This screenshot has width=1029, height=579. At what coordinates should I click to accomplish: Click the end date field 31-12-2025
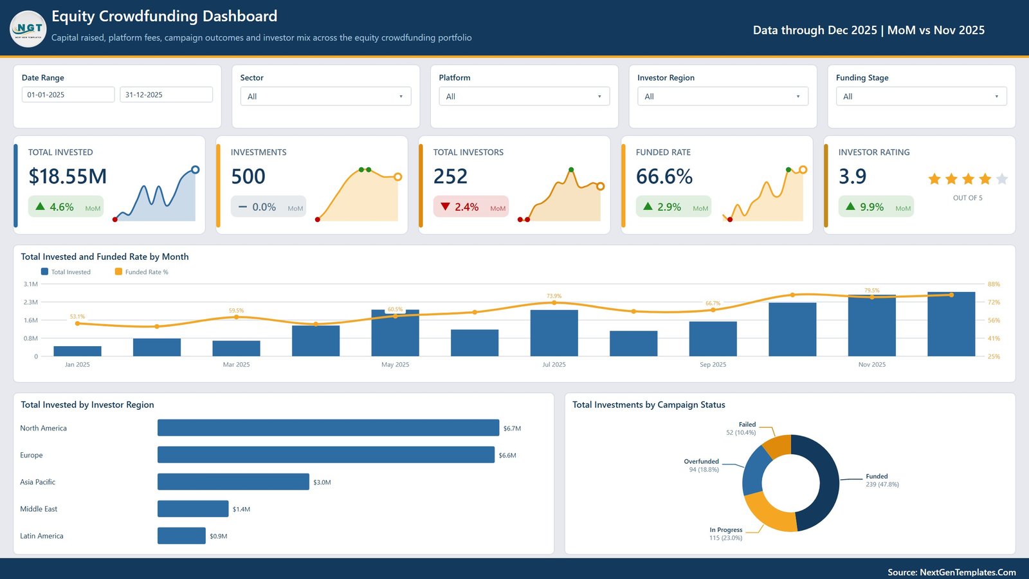166,95
